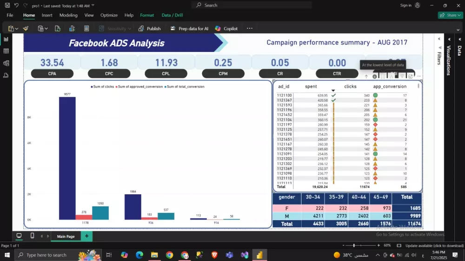Toggle Sum of clicks legend item
The width and height of the screenshot is (465, 261).
click(x=102, y=87)
